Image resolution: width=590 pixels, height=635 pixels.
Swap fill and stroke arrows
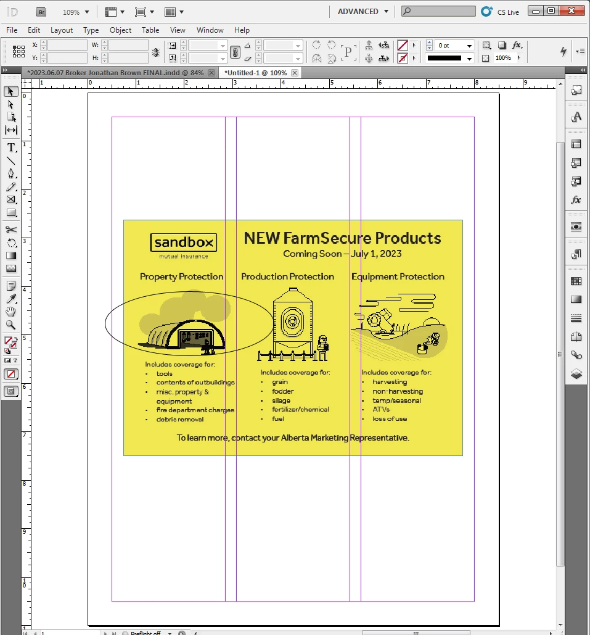tap(16, 339)
